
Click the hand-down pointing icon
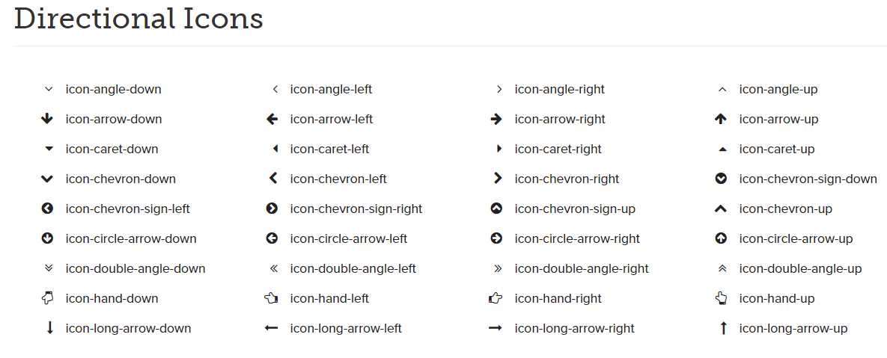(48, 298)
